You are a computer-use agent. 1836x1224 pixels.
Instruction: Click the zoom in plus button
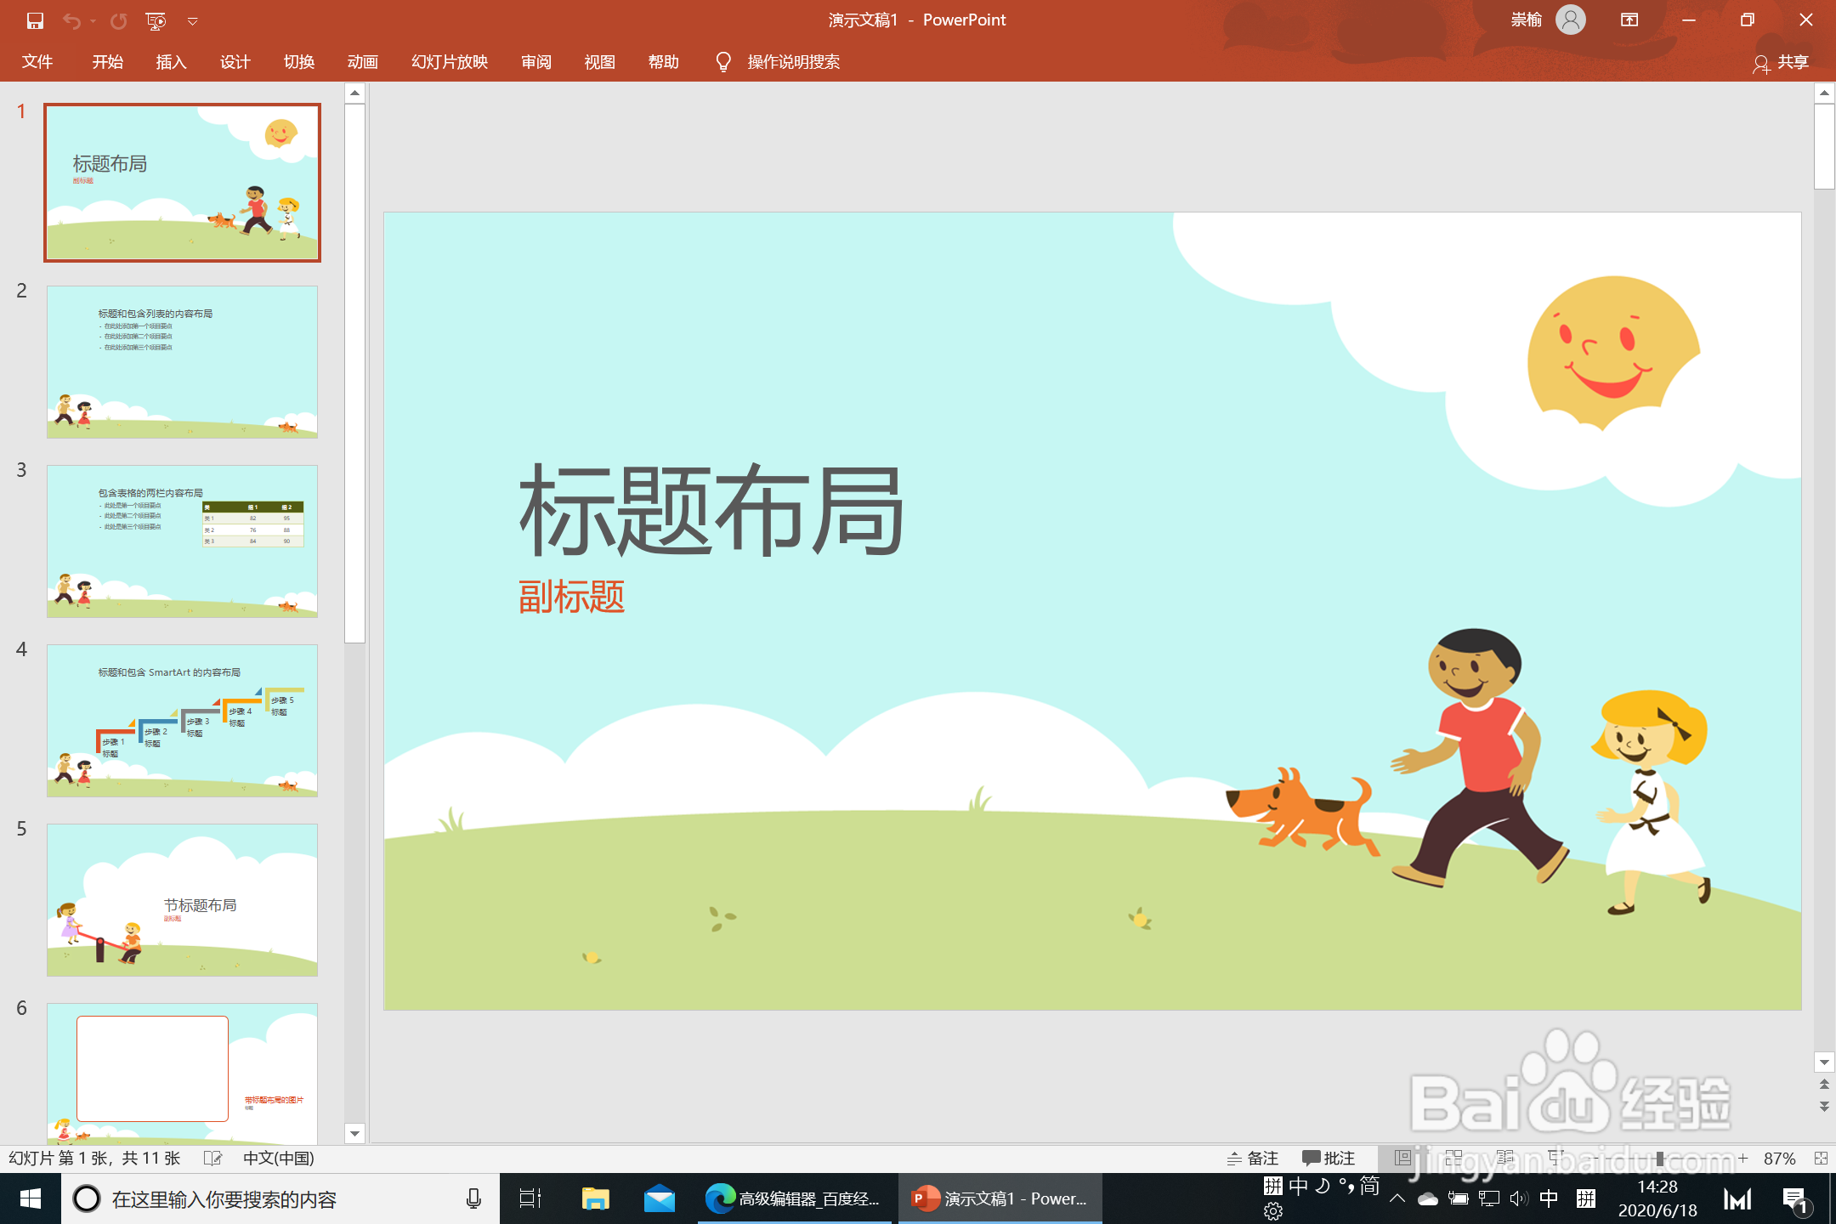pyautogui.click(x=1742, y=1159)
